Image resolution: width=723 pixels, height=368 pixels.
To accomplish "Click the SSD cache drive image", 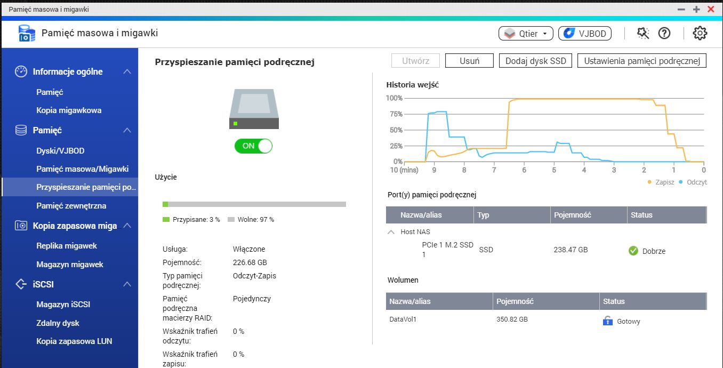I will (254, 109).
